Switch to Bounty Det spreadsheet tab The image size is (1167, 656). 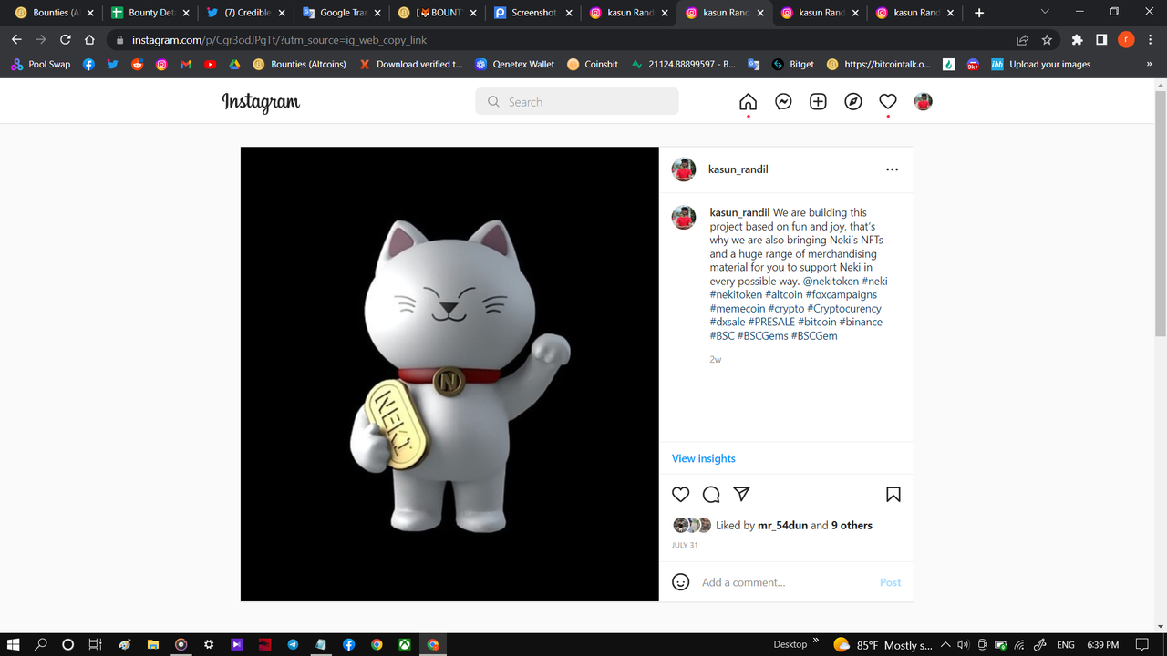[x=151, y=13]
